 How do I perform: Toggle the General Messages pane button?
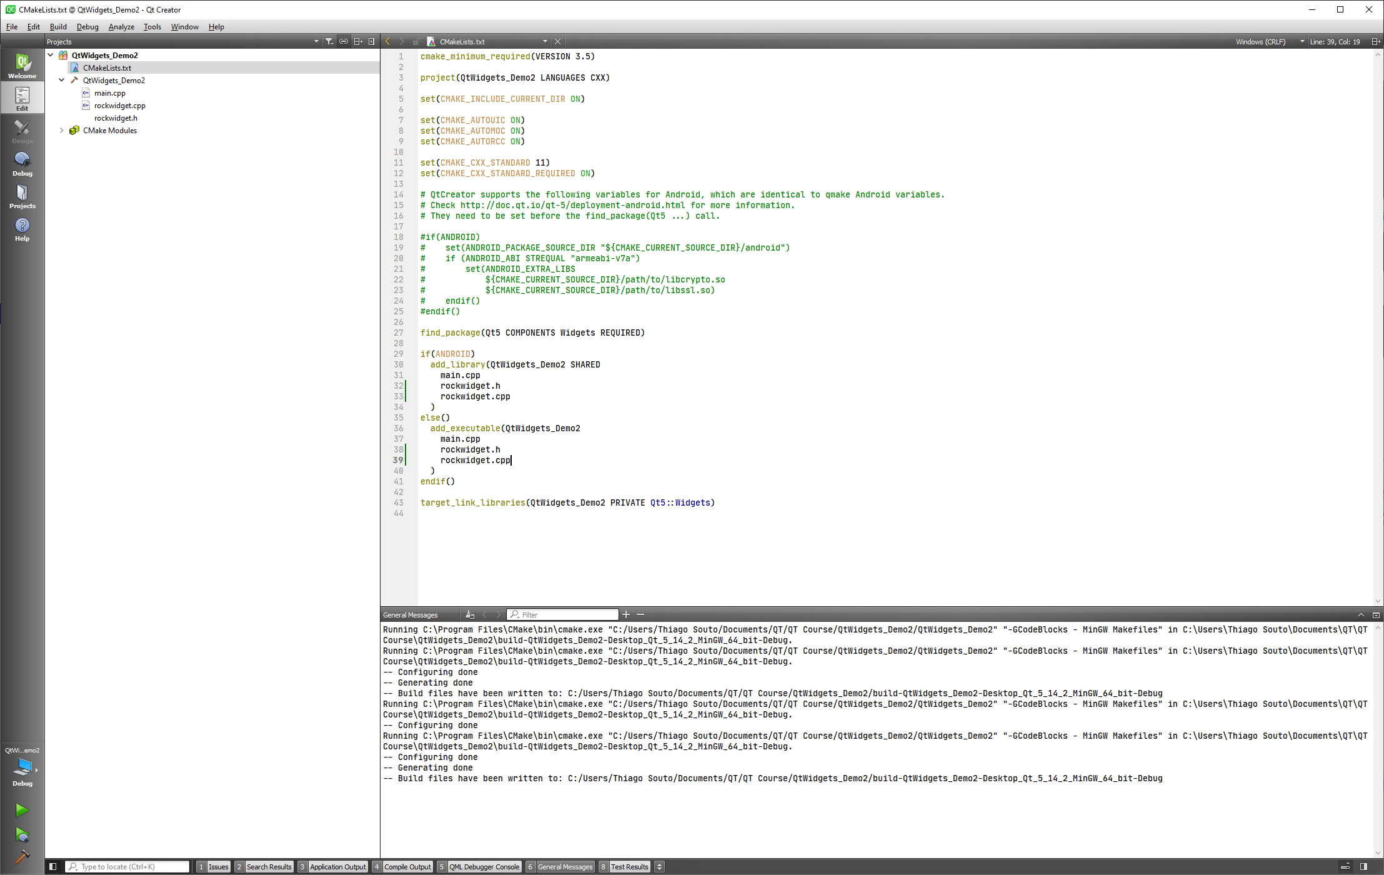560,867
